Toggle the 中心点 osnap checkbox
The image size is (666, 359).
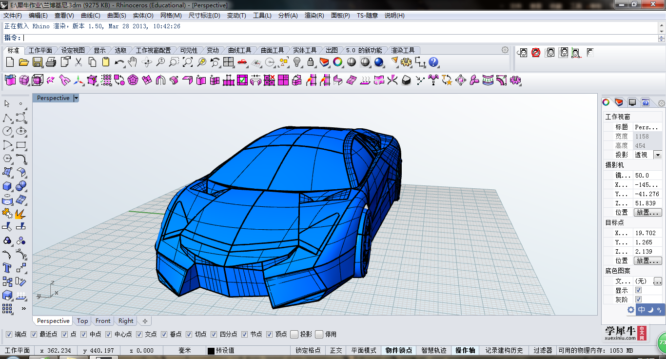tap(108, 334)
